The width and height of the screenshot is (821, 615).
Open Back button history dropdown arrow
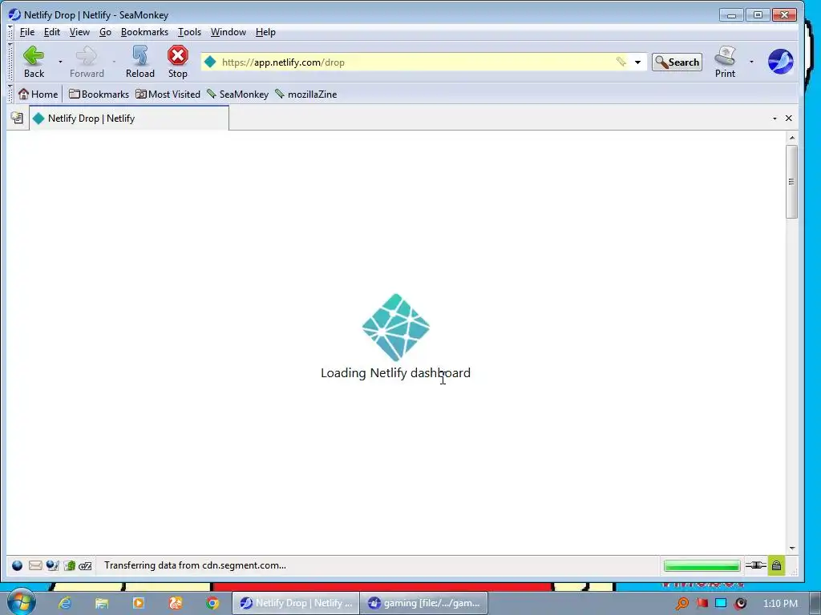tap(60, 62)
